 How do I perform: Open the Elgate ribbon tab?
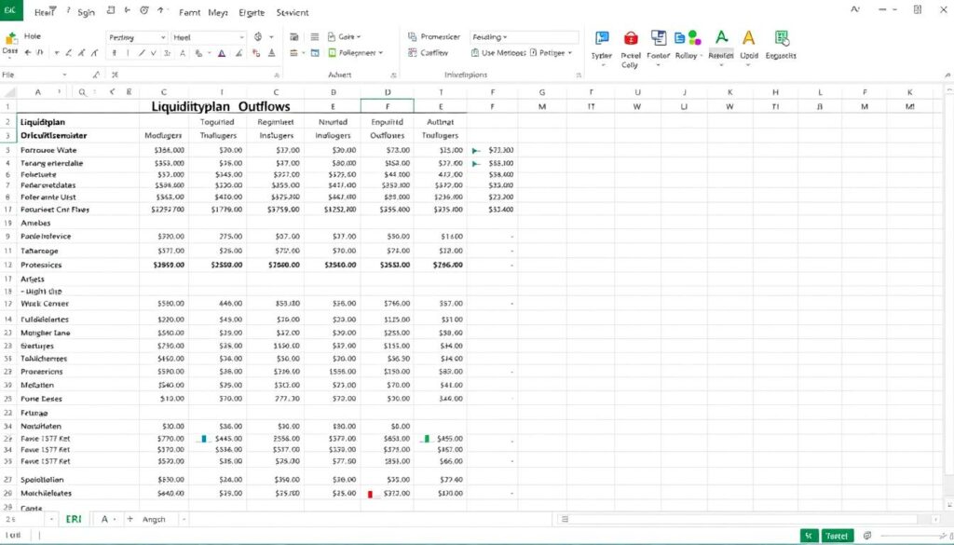tap(252, 12)
